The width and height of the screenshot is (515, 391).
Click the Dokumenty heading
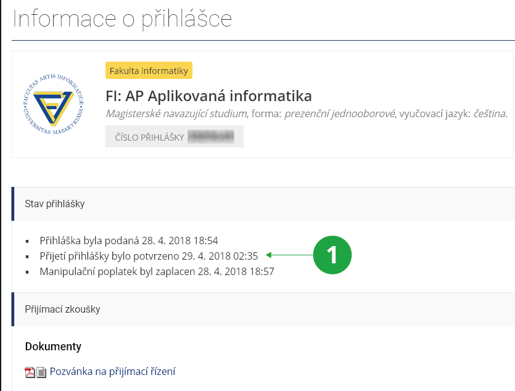pos(53,347)
